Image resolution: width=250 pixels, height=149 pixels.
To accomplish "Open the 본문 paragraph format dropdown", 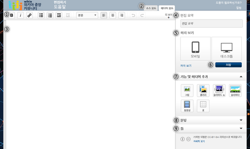I will pyautogui.click(x=87, y=15).
